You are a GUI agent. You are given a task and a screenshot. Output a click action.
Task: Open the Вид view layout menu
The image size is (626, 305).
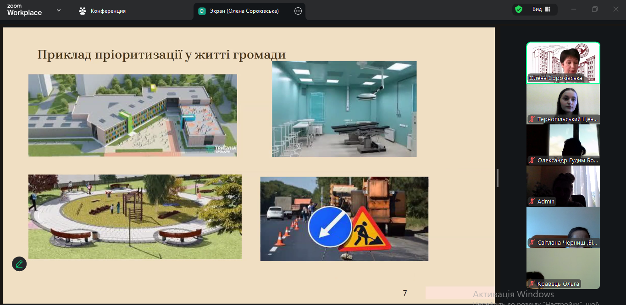point(541,9)
